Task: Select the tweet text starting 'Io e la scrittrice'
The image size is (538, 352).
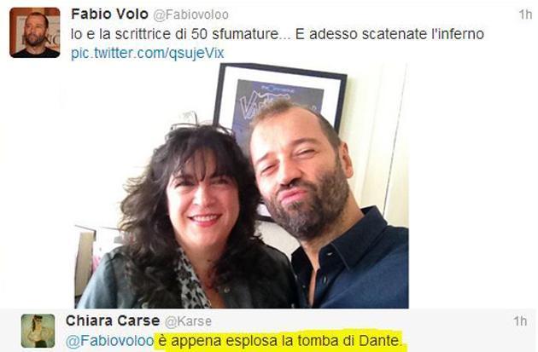Action: [278, 34]
